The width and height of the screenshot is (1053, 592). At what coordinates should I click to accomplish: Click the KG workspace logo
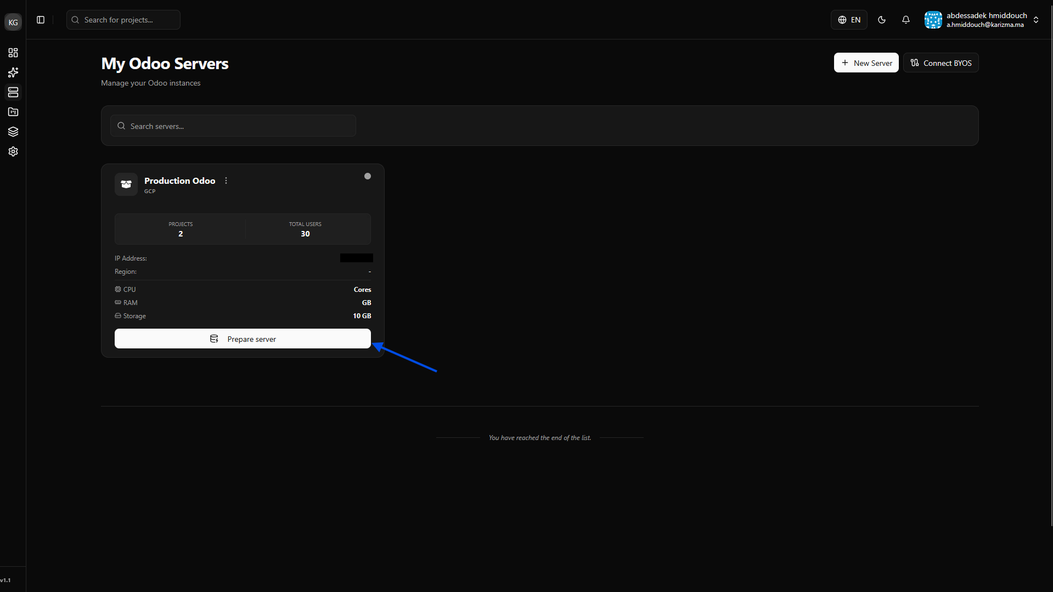point(13,22)
